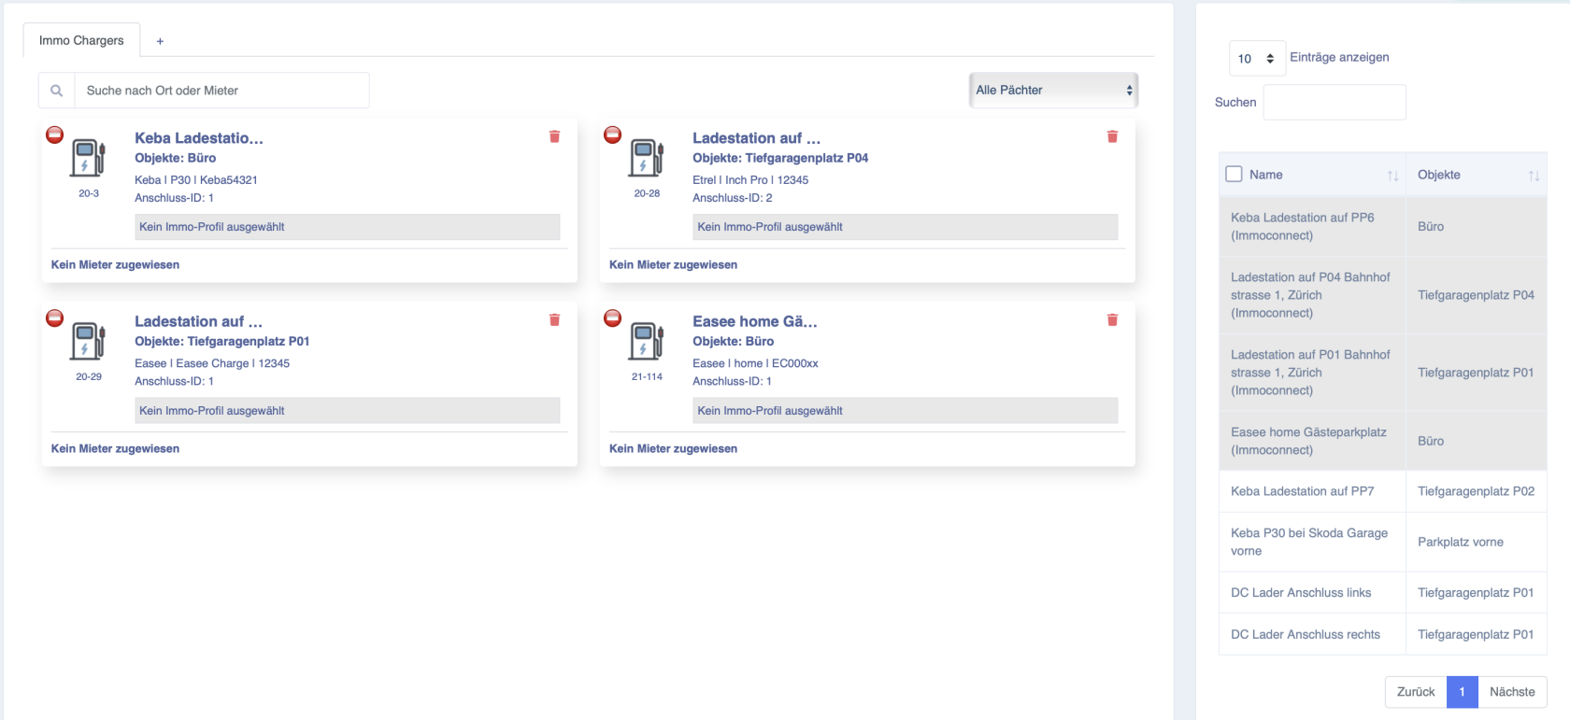This screenshot has width=1570, height=720.
Task: Click red status icon on Keba card
Action: pyautogui.click(x=55, y=135)
